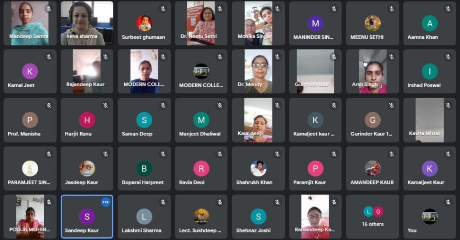
Task: Open the 16 others participants tile
Action: pyautogui.click(x=373, y=217)
